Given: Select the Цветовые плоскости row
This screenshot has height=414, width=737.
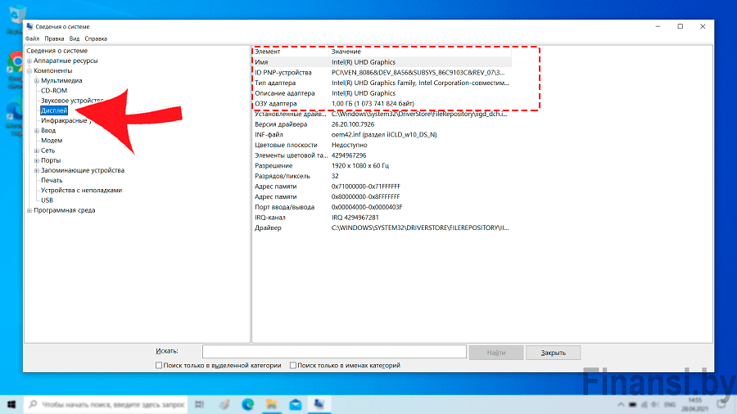Looking at the screenshot, I should [382, 145].
